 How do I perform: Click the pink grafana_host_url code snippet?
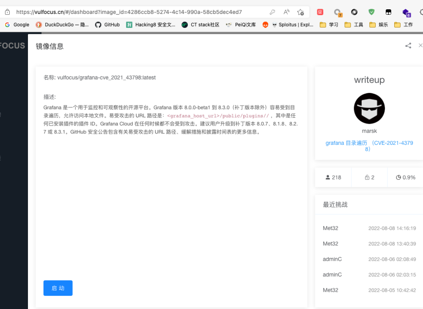click(x=218, y=116)
